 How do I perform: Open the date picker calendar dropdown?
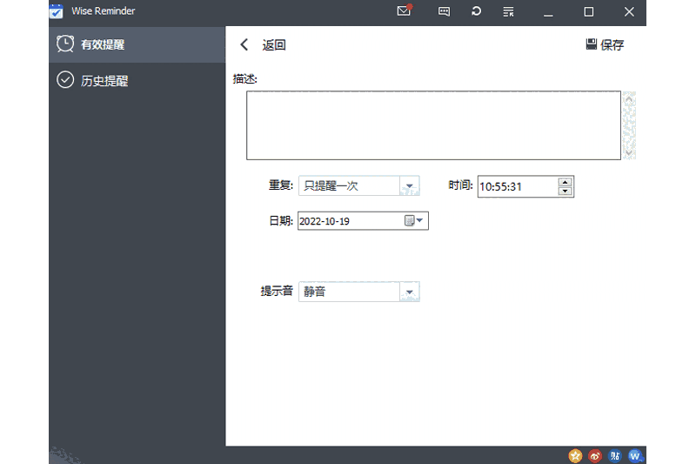point(415,221)
